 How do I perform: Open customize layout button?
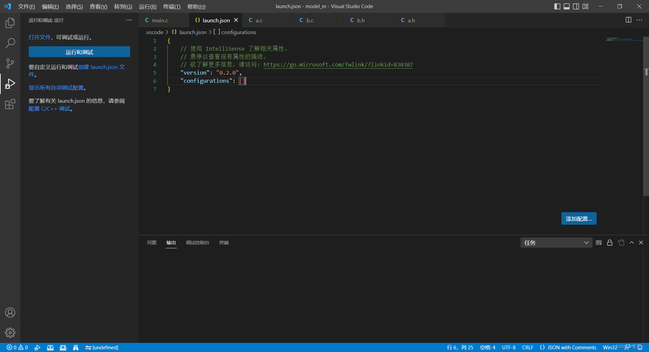coord(585,6)
